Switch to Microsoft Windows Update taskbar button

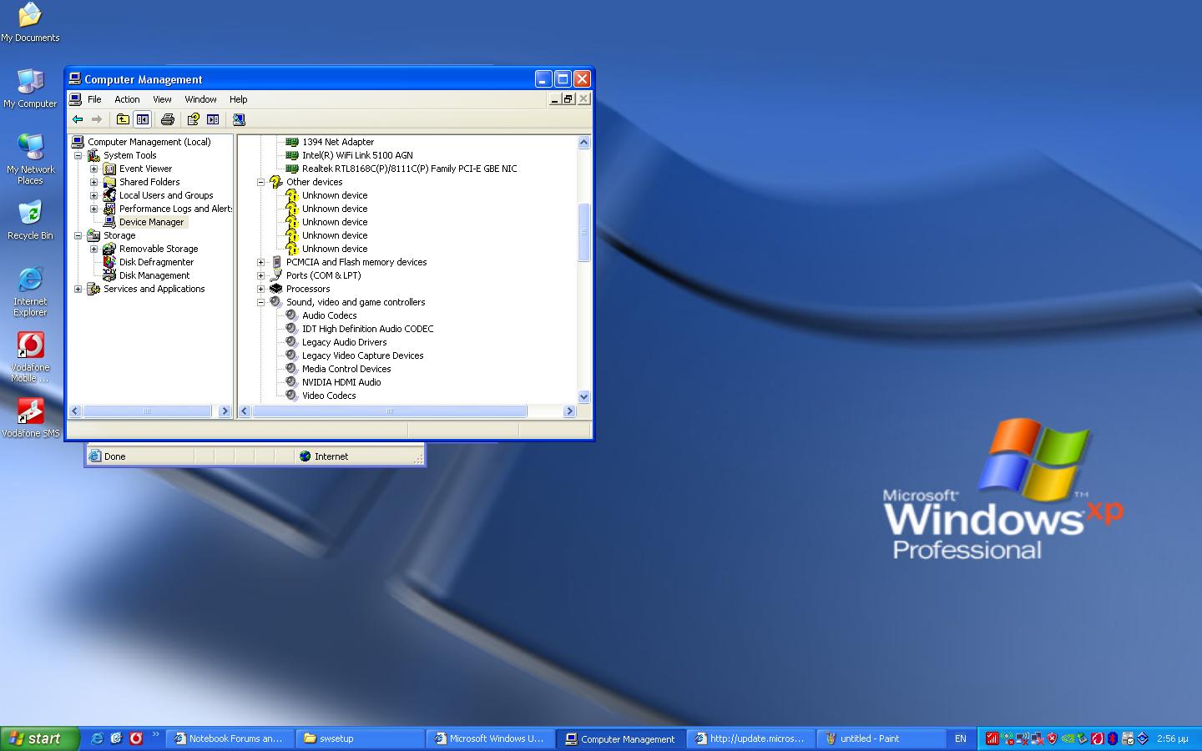(x=491, y=738)
